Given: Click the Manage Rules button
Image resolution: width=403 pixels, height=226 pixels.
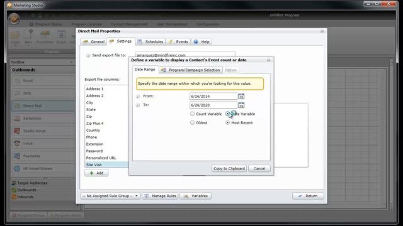Looking at the screenshot, I should tap(161, 196).
